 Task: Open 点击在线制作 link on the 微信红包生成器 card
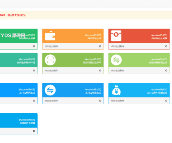(118, 46)
